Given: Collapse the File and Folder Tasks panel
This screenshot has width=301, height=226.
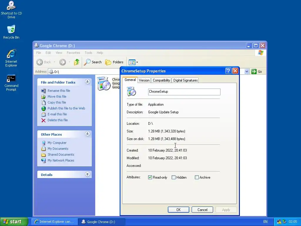Looking at the screenshot, I should (87, 82).
